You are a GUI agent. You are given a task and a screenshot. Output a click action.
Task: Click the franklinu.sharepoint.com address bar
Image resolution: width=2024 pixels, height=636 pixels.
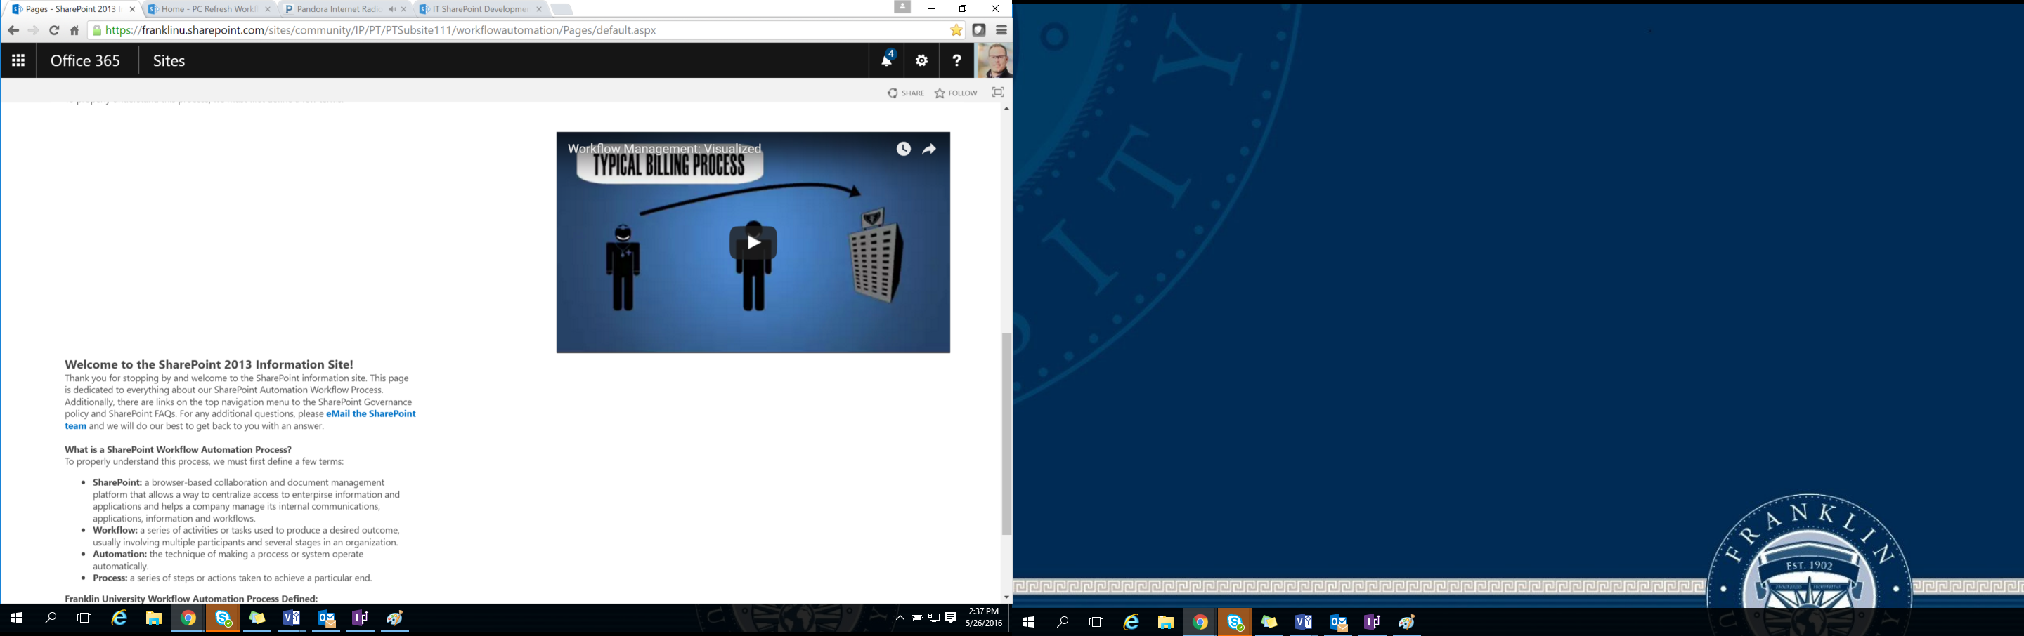[x=519, y=31]
